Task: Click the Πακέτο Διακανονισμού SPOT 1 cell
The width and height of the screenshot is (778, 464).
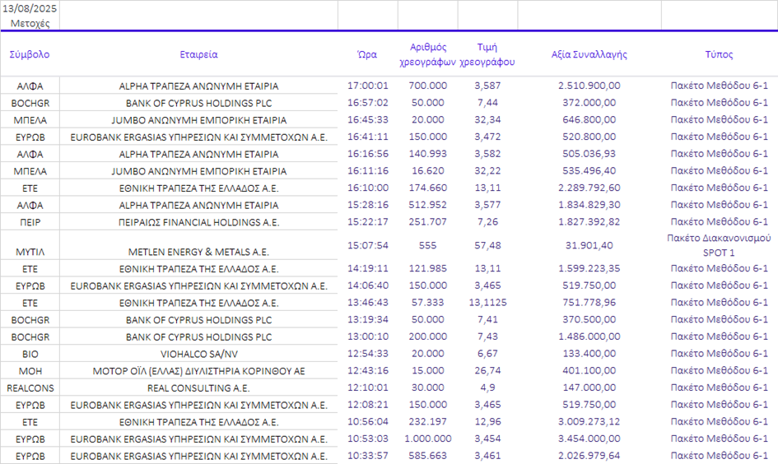Action: (x=719, y=245)
